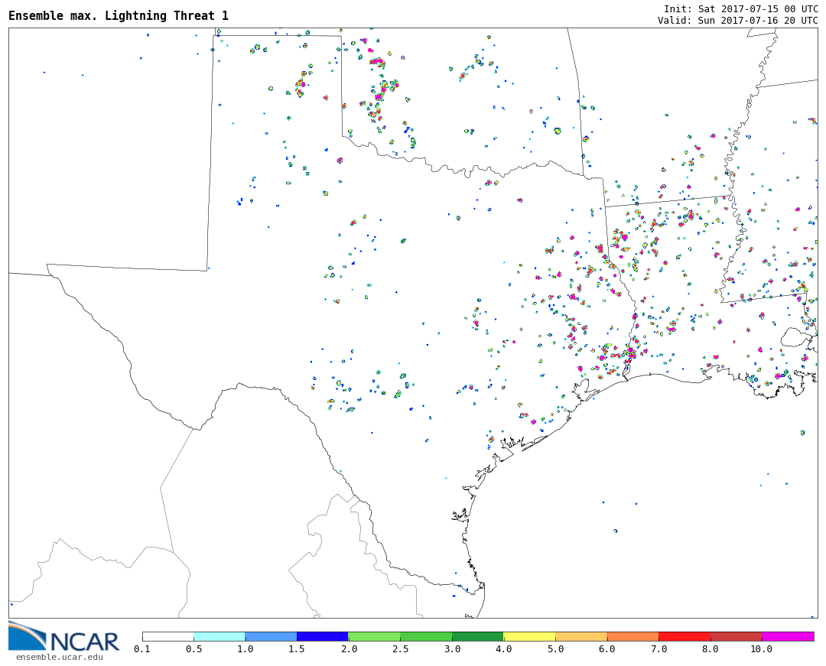The height and width of the screenshot is (666, 826).
Task: Open the ensemble.ucar.edu link text
Action: [x=59, y=657]
